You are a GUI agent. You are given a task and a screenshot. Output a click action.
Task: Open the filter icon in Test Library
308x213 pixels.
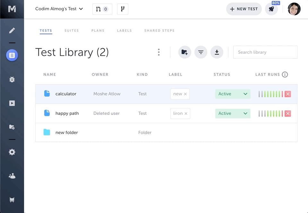(x=201, y=52)
